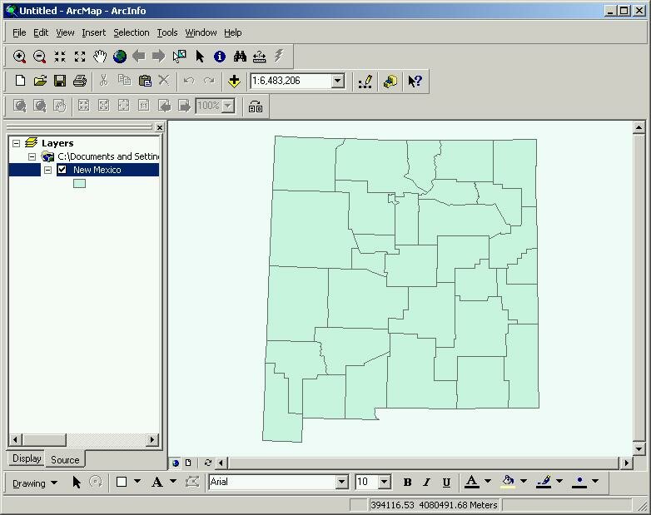Select the Select Features tool
Image resolution: width=651 pixels, height=515 pixels.
179,57
